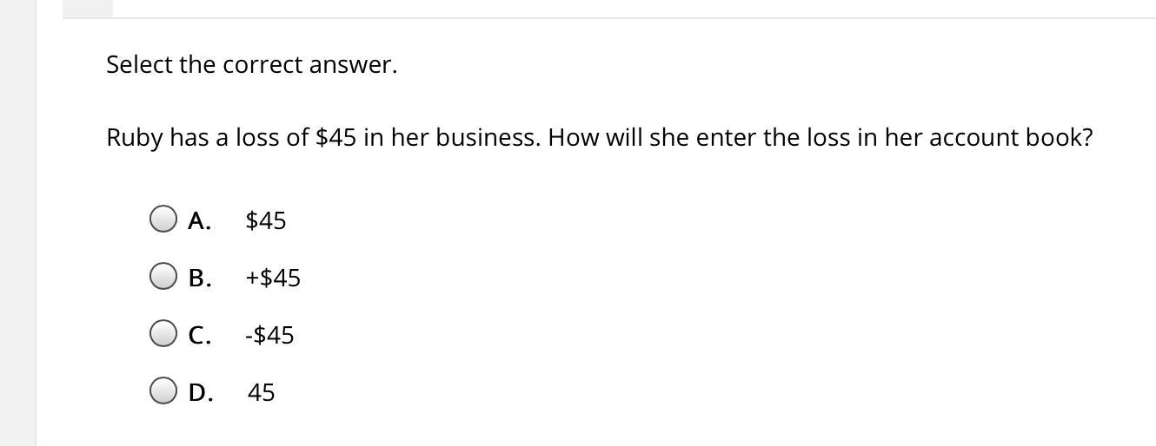Click the letter label "A."
The width and height of the screenshot is (1156, 446).
(x=200, y=220)
